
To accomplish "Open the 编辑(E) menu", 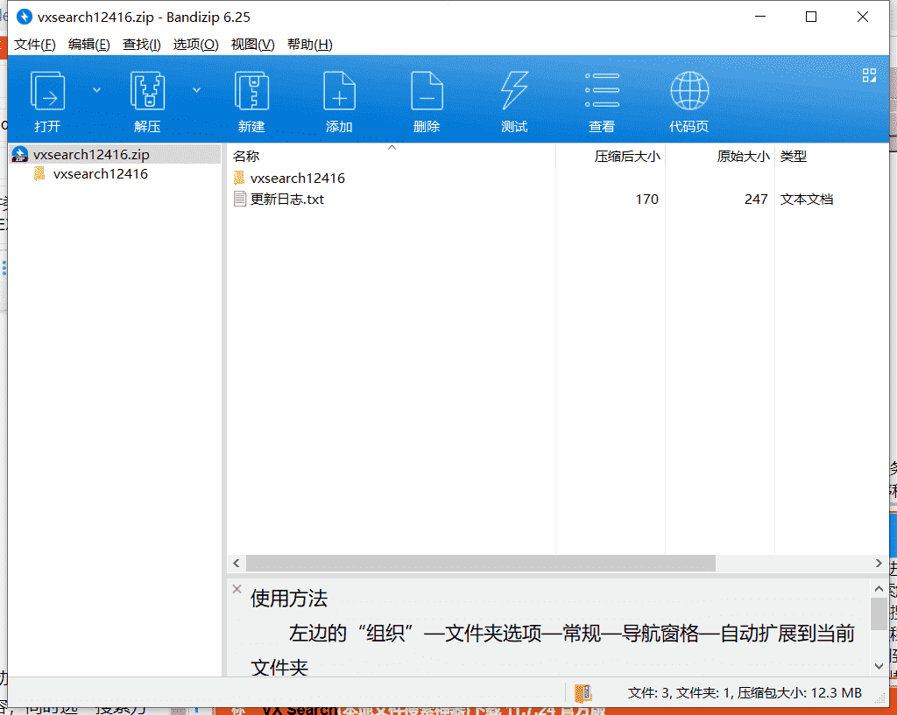I will click(x=88, y=44).
